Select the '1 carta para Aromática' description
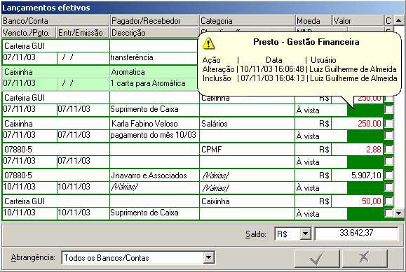 154,83
